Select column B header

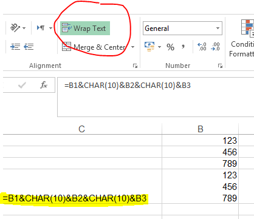click(x=201, y=129)
